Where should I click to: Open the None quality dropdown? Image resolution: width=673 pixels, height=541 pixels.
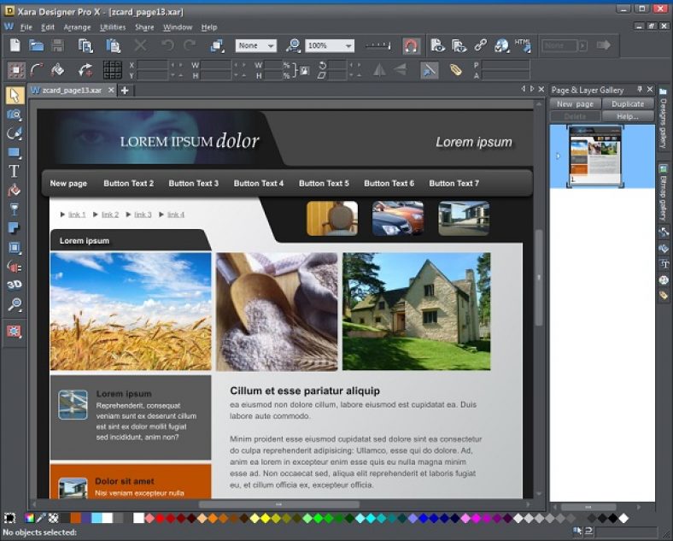point(272,46)
